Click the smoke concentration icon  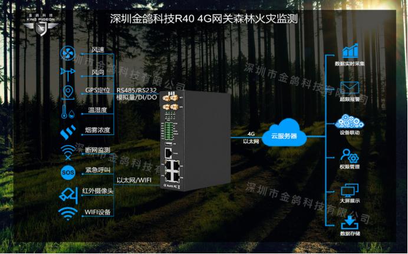click(x=68, y=131)
